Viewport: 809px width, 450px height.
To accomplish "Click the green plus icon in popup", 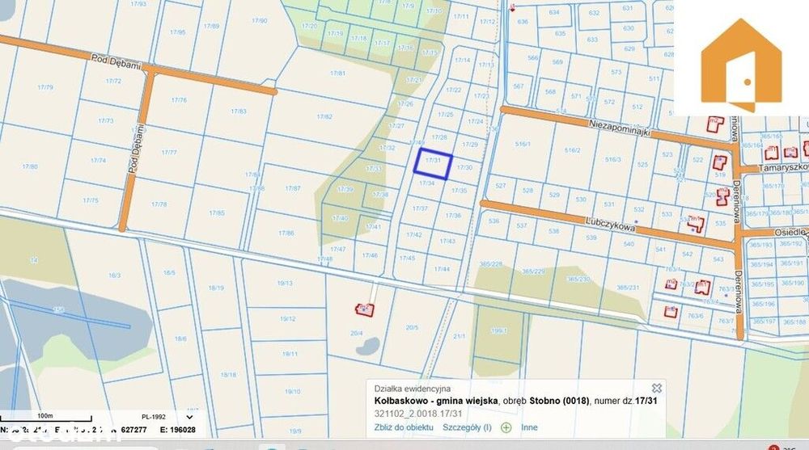I will pos(506,427).
